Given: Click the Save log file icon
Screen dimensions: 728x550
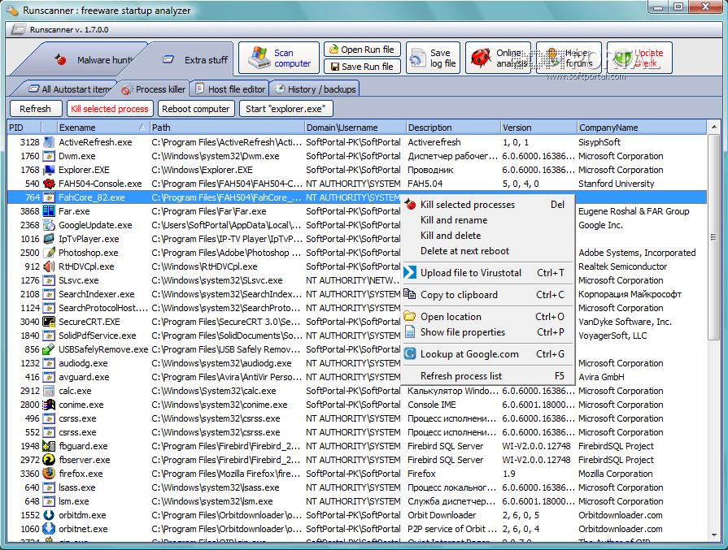Looking at the screenshot, I should (x=417, y=58).
